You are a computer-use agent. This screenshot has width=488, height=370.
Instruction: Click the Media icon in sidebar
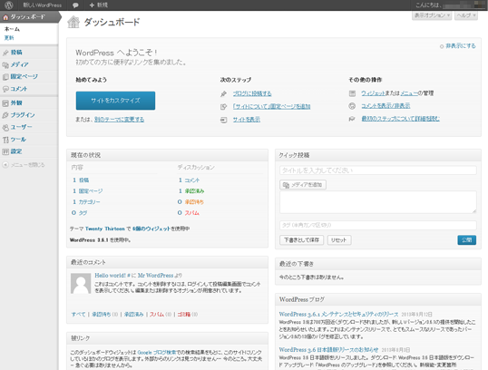coord(5,64)
